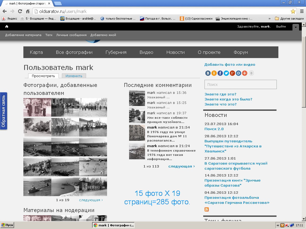Click the Поиск search field
Viewport: 306px width, 229px height.
240,85
